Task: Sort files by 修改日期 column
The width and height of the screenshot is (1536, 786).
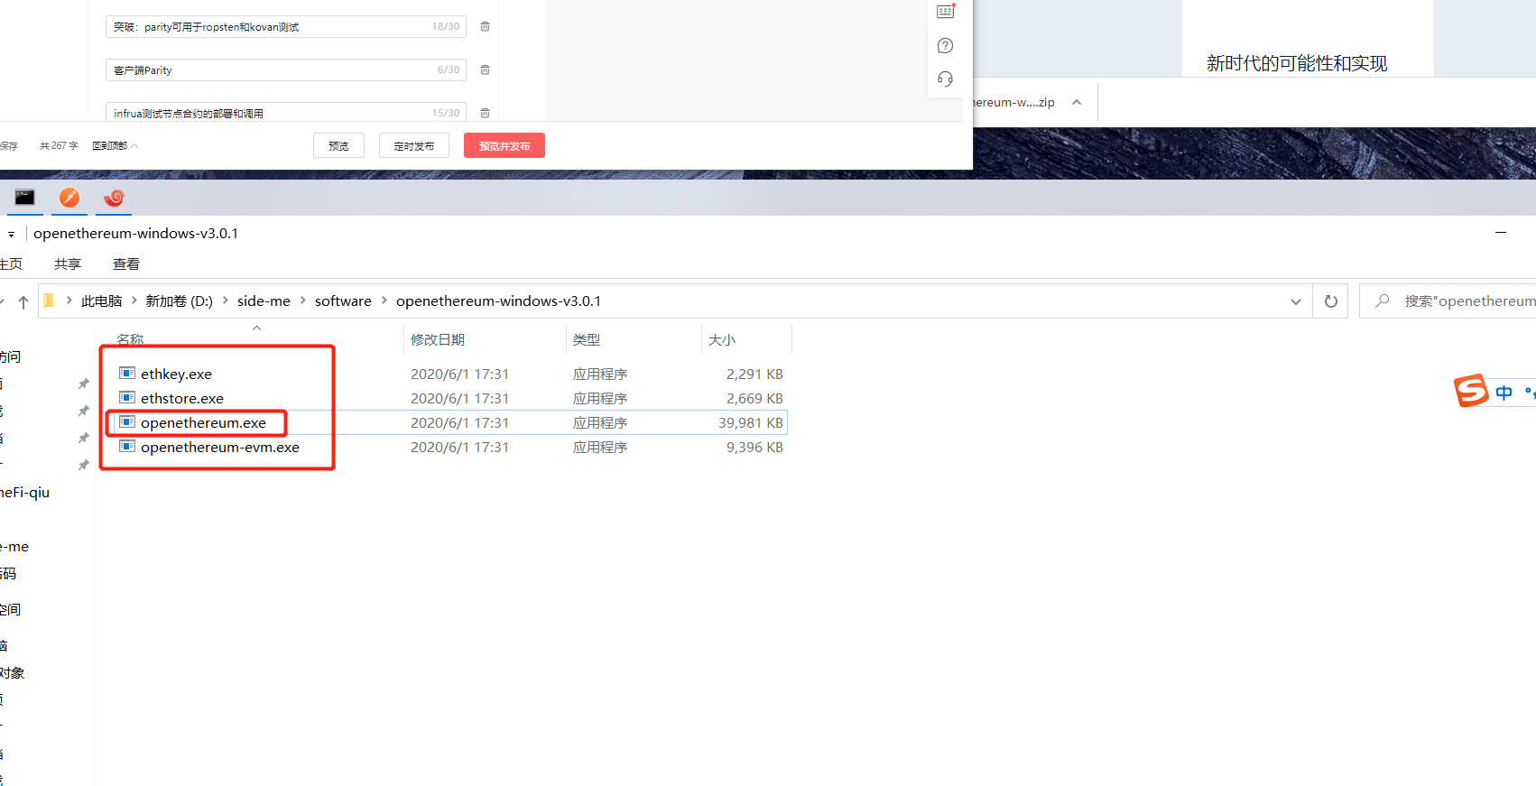Action: 438,339
